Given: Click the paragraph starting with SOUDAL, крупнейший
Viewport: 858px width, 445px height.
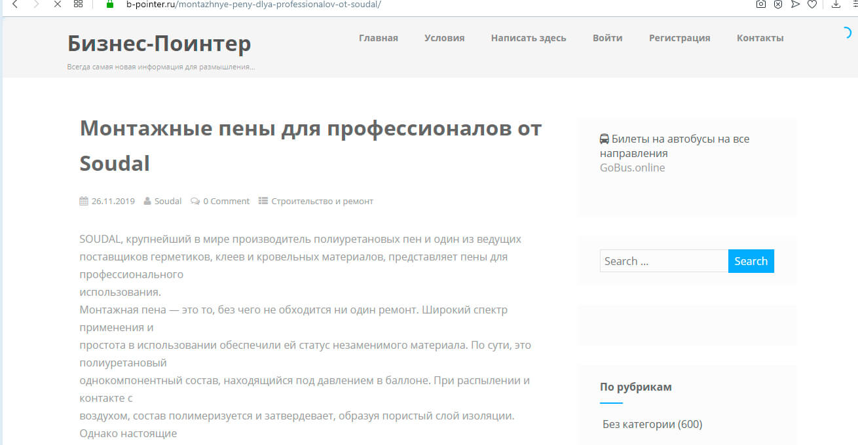Looking at the screenshot, I should tap(301, 265).
